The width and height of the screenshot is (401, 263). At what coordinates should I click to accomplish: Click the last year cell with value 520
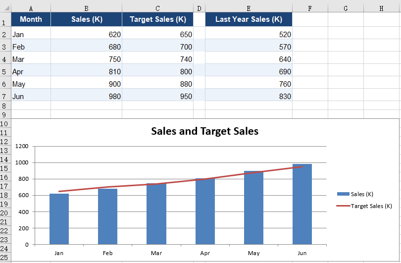[249, 33]
